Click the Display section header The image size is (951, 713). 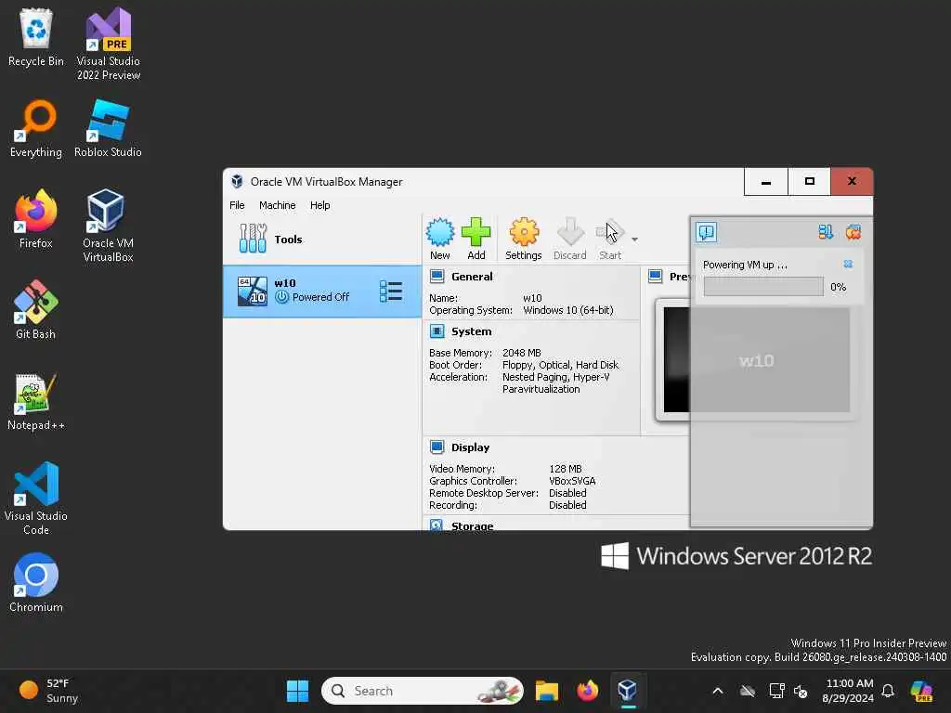(470, 447)
